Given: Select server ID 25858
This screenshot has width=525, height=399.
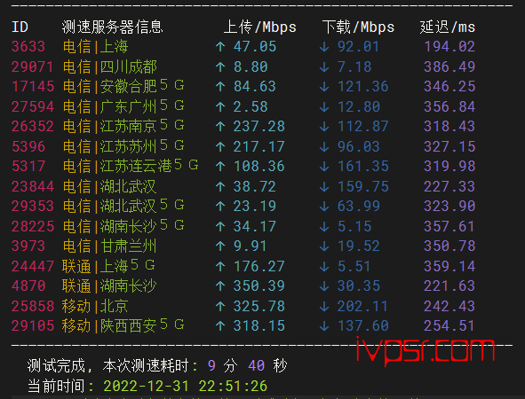Looking at the screenshot, I should pos(33,306).
